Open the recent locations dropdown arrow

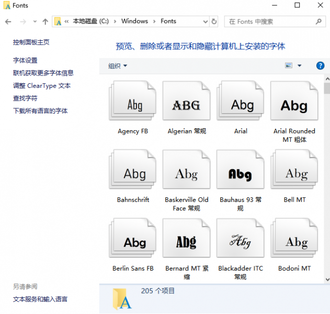tap(35, 21)
